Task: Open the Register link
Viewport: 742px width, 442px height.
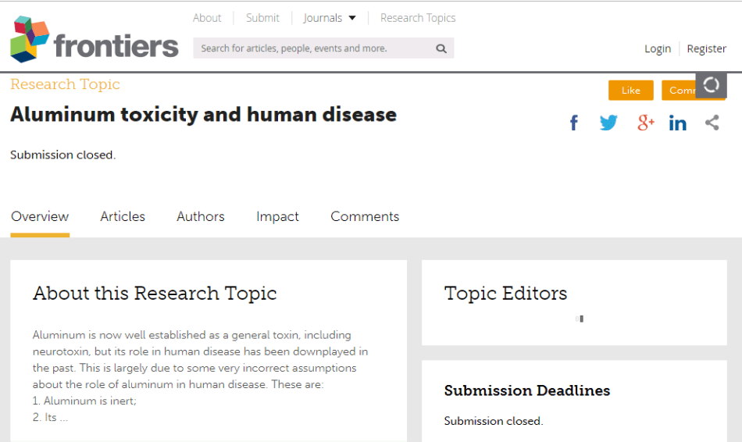Action: [x=707, y=48]
